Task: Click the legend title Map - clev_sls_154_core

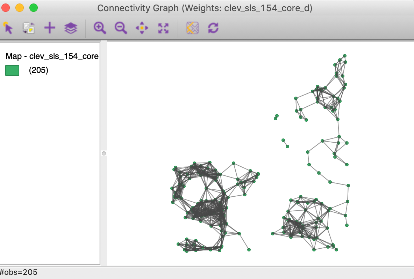Action: [x=52, y=56]
